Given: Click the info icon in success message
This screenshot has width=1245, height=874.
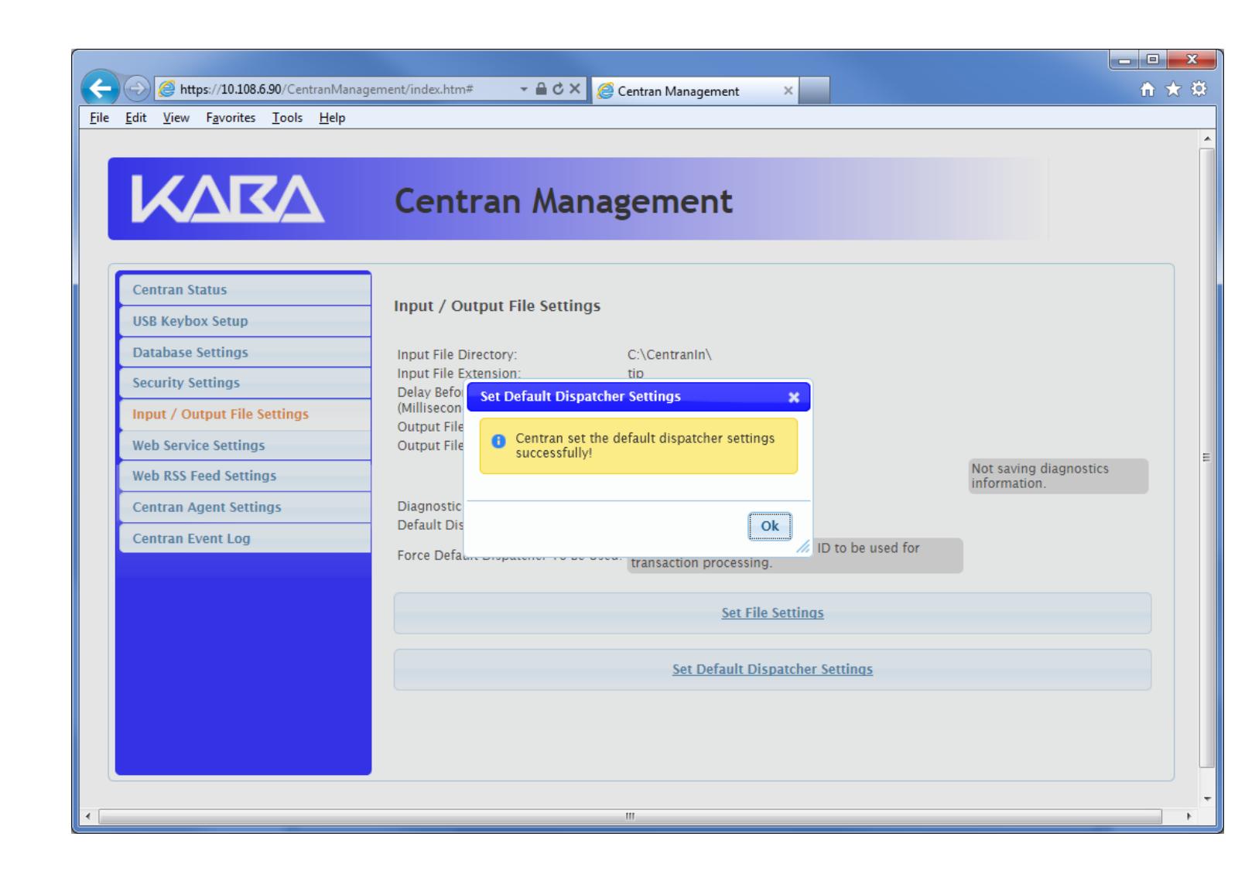Looking at the screenshot, I should 499,441.
